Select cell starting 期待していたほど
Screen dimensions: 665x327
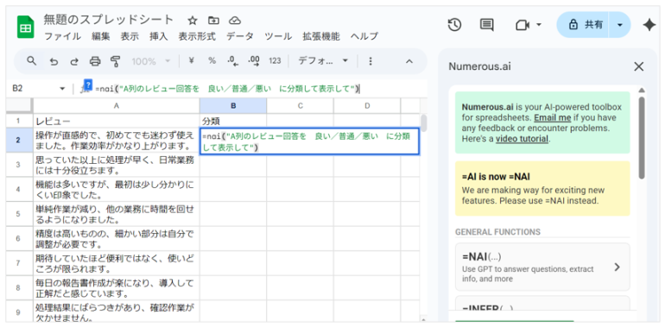point(117,263)
